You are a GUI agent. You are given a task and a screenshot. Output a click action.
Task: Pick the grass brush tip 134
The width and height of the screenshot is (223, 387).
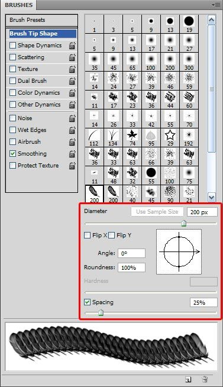coord(113,138)
